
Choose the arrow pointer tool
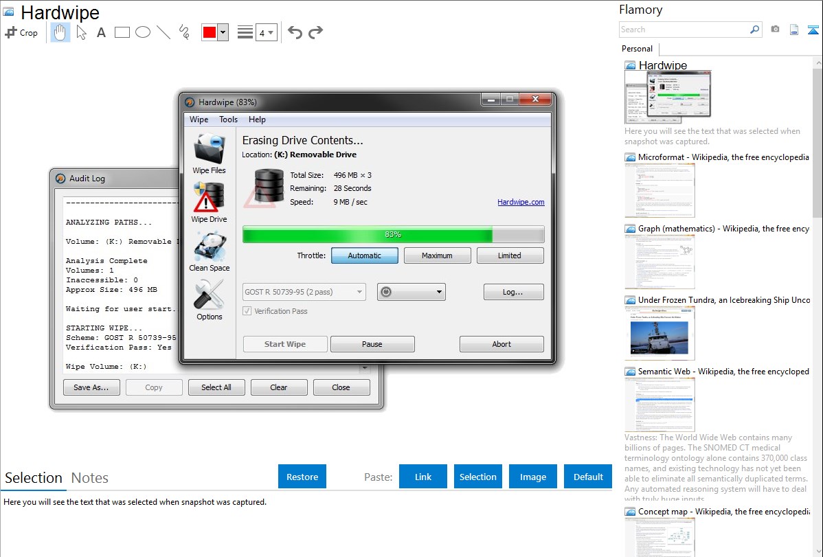[x=81, y=32]
